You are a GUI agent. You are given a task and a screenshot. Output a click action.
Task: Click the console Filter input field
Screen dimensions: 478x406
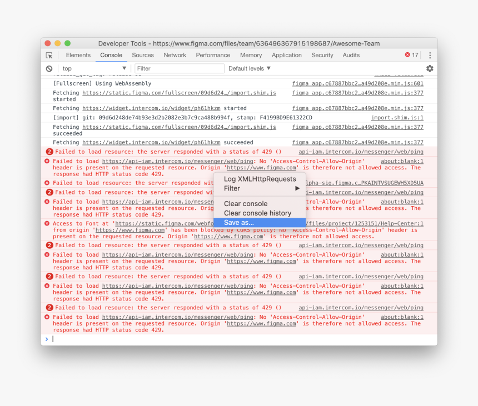coord(179,68)
